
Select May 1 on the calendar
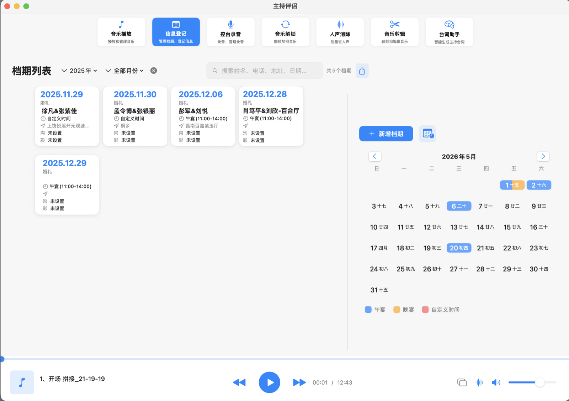pos(512,185)
